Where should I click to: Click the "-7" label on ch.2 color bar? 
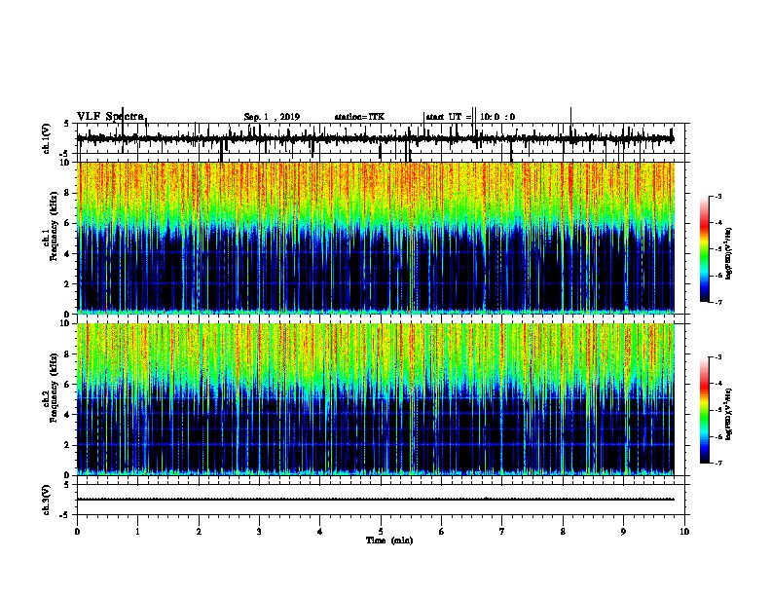click(x=717, y=463)
